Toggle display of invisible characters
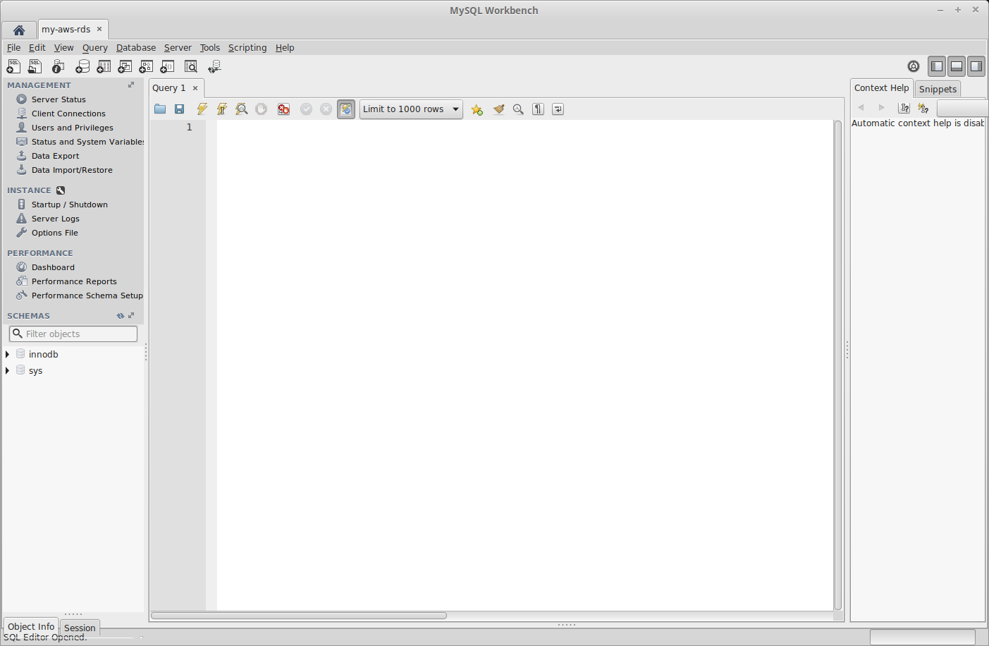 tap(538, 109)
